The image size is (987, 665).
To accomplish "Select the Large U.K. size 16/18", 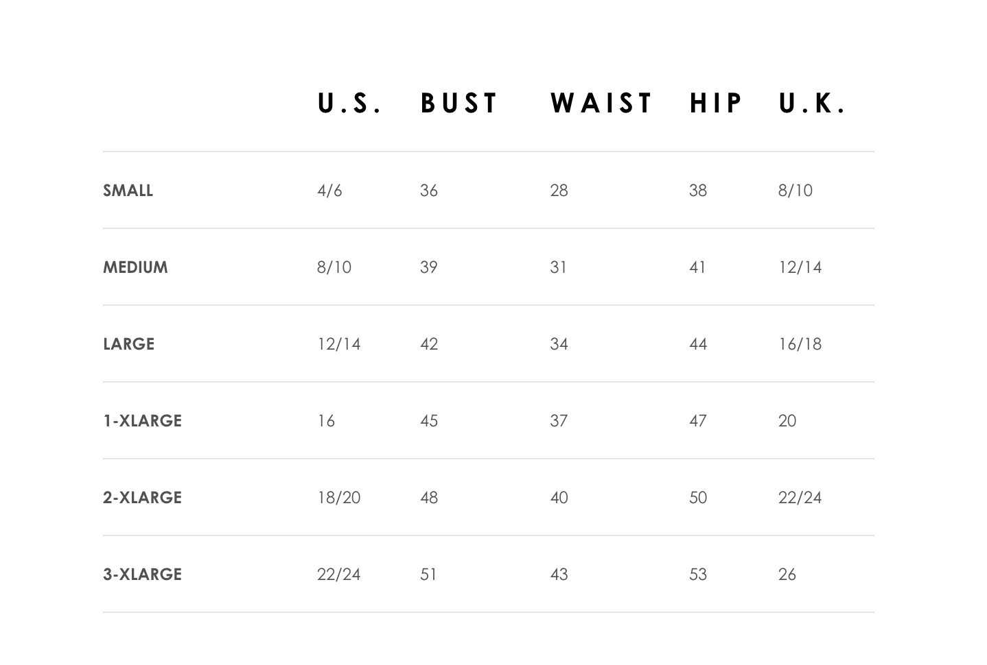I will [x=800, y=344].
